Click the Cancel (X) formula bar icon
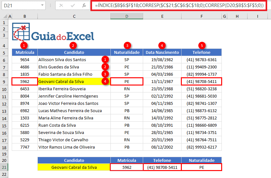The width and height of the screenshot is (271, 178). 61,5
